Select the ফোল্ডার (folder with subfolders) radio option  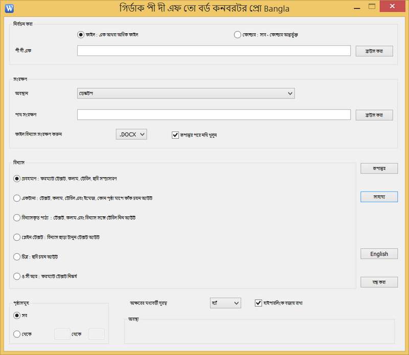[237, 35]
